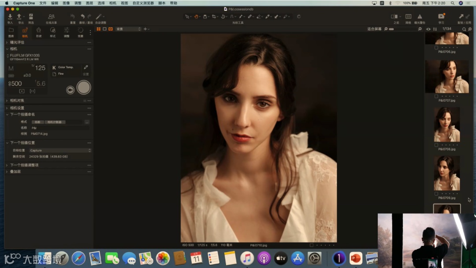Click the Undo arrow icon
The width and height of the screenshot is (476, 268).
82,16
